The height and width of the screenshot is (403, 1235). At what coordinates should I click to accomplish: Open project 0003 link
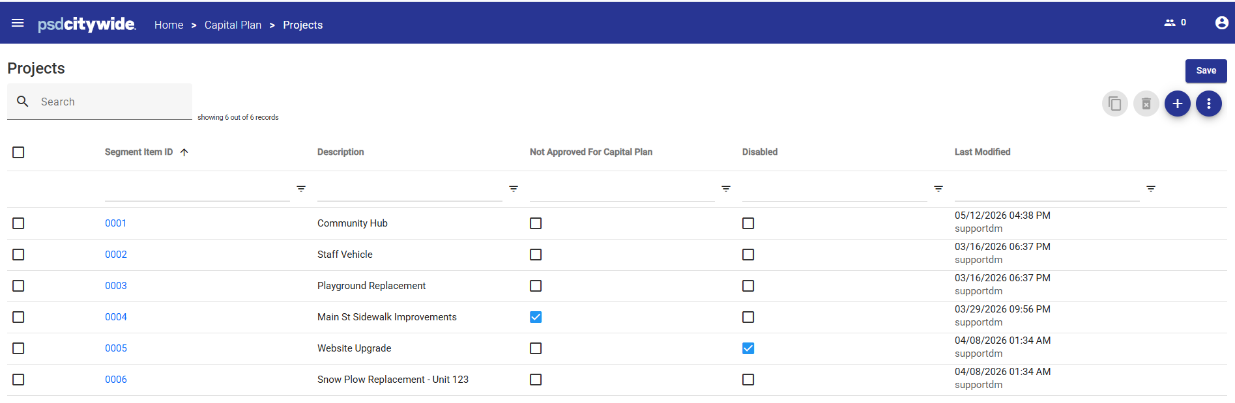click(116, 286)
